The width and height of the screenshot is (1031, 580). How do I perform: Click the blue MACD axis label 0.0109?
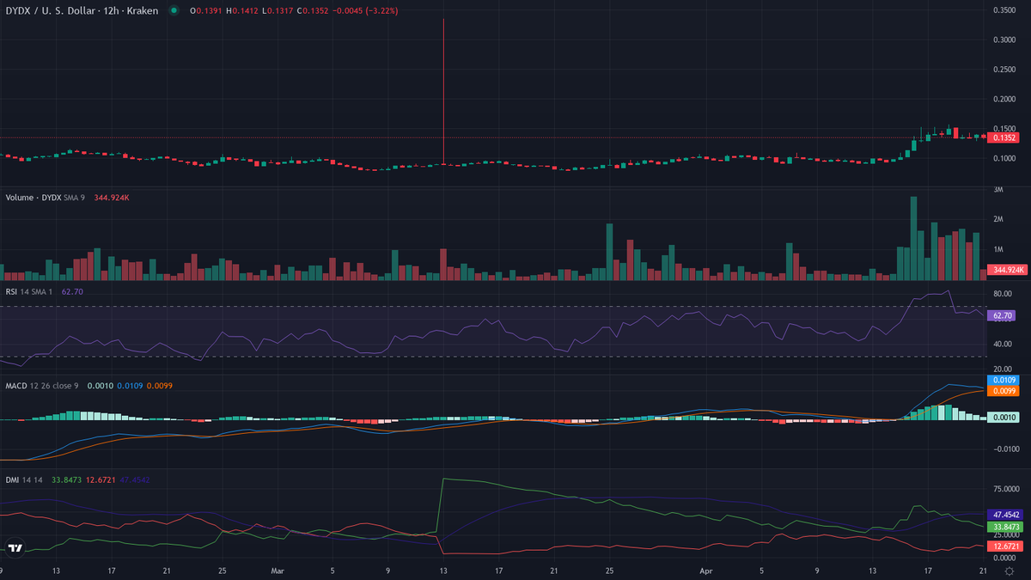click(1004, 380)
